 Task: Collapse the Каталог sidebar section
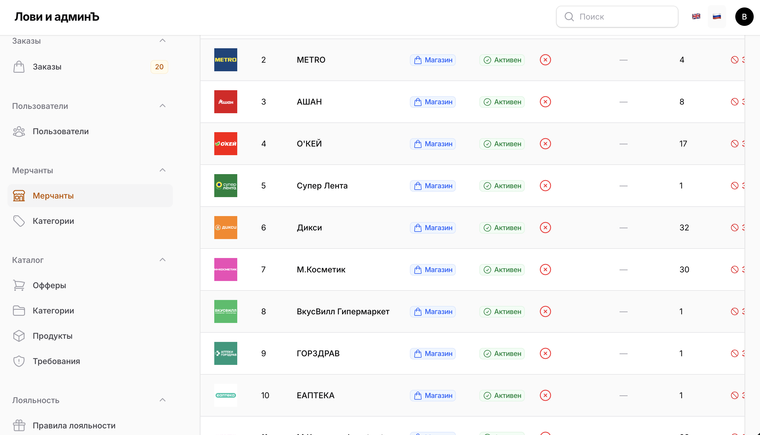pyautogui.click(x=163, y=260)
